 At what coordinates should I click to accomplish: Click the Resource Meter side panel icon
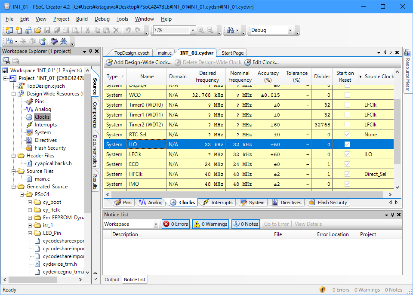click(x=408, y=53)
